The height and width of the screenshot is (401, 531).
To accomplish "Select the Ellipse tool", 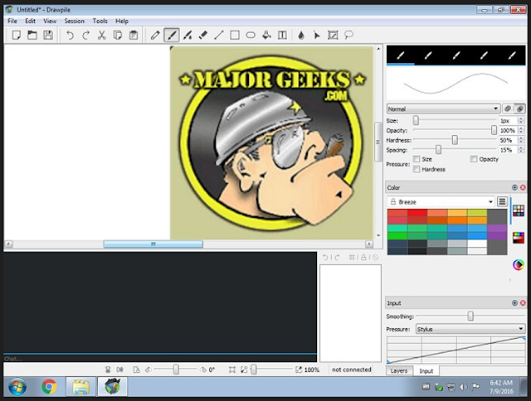I will coord(251,35).
